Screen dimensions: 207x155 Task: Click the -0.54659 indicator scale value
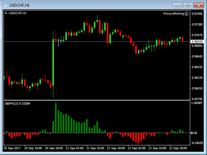point(197,143)
